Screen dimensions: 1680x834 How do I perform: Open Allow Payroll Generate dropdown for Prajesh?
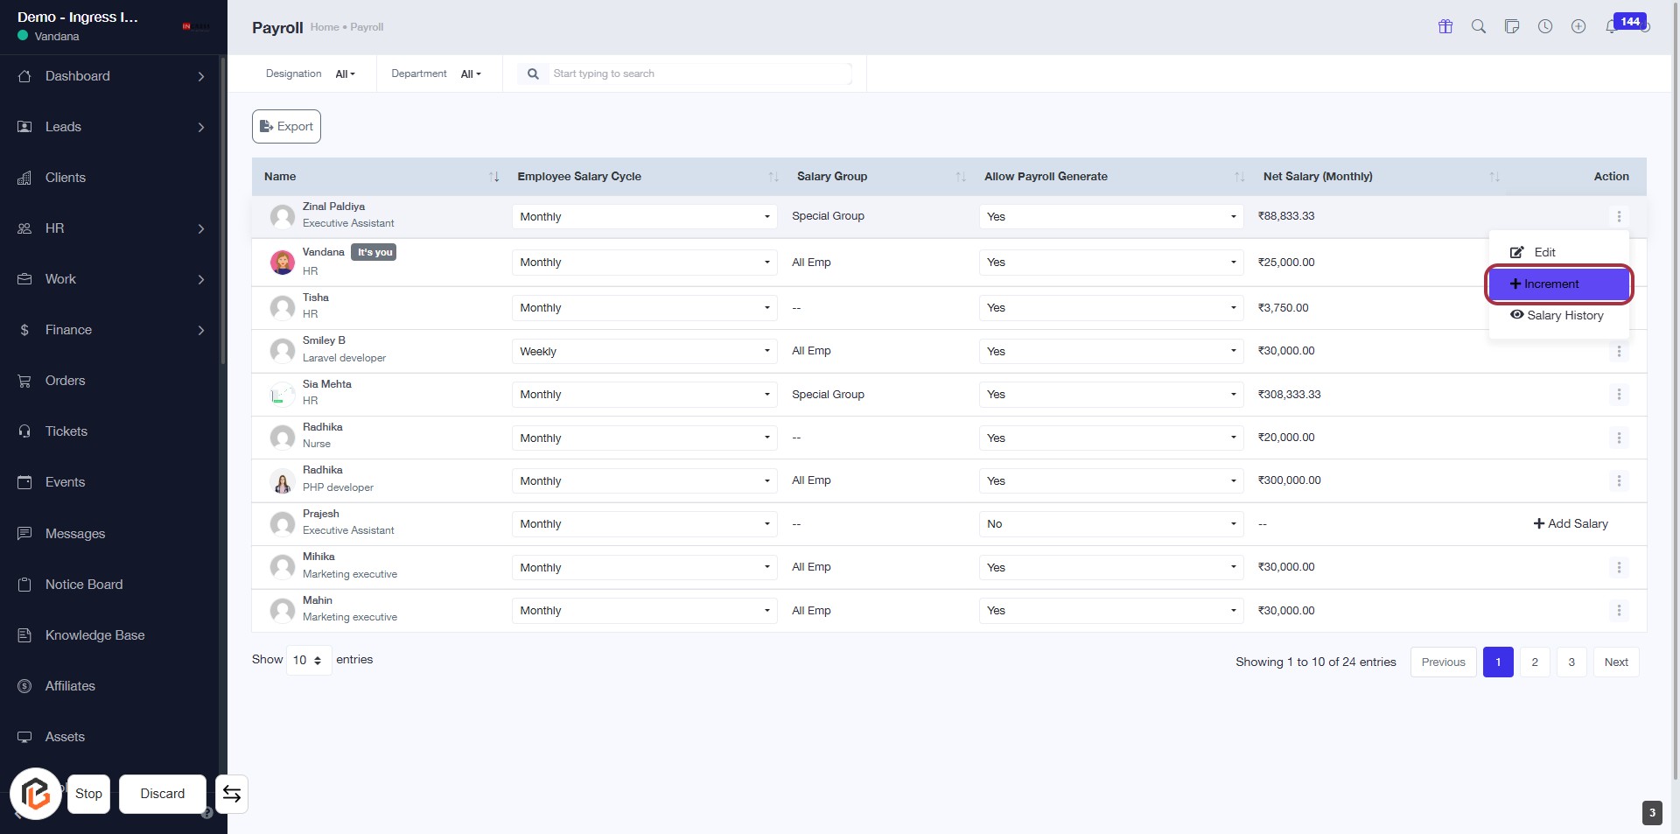point(1110,524)
